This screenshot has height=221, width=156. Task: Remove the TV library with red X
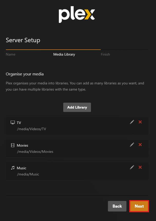[x=140, y=122]
